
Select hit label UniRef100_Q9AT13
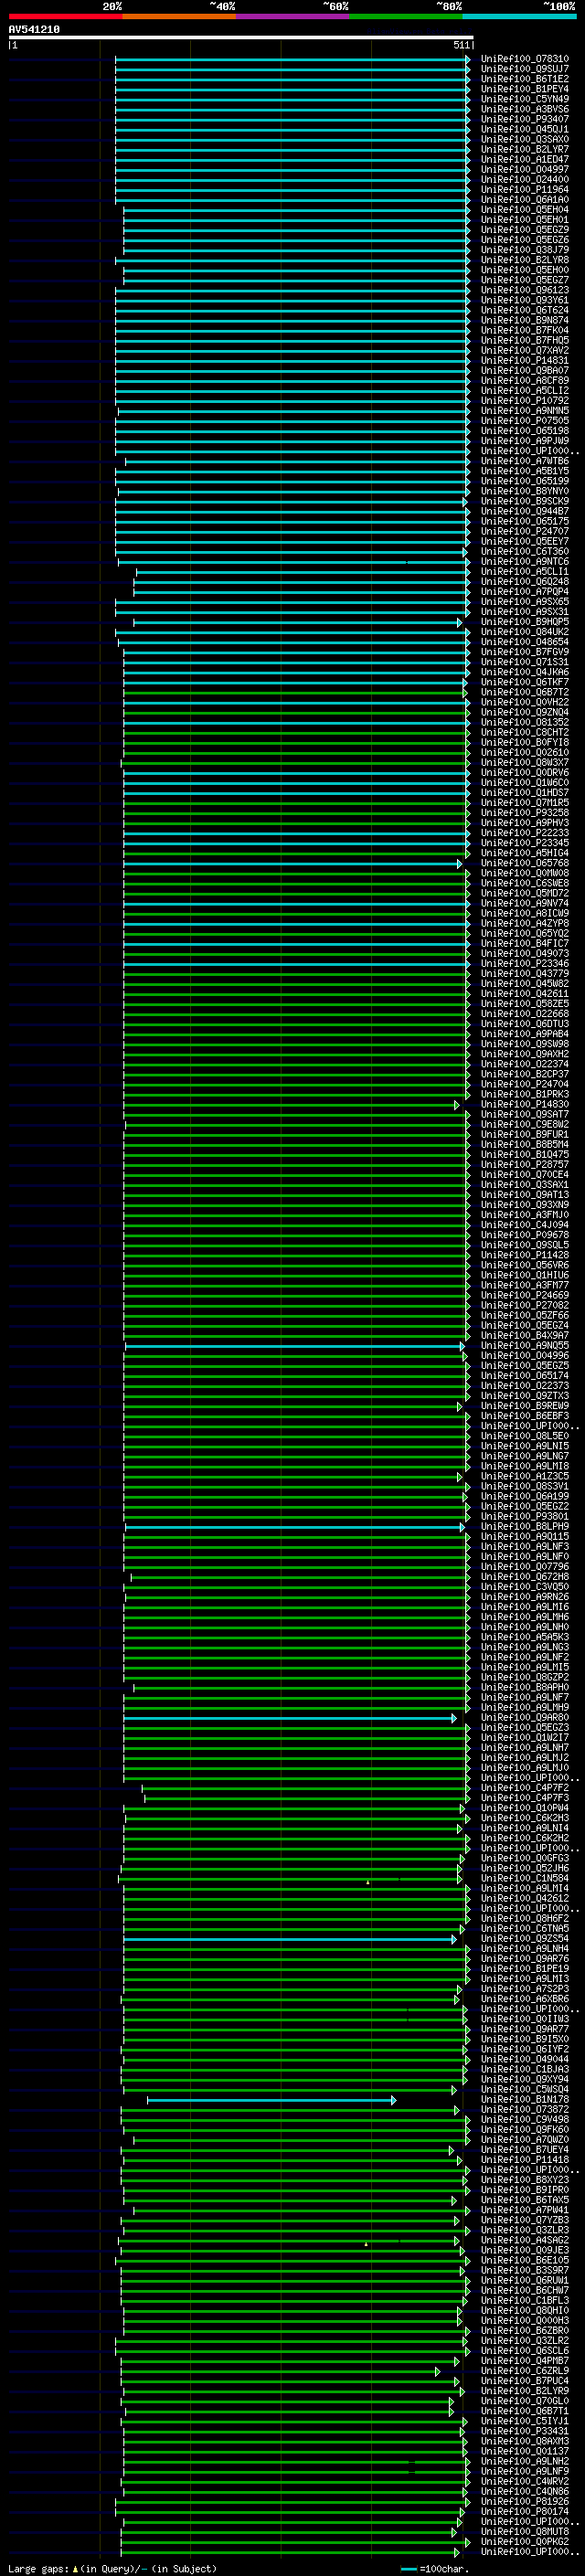525,1194
